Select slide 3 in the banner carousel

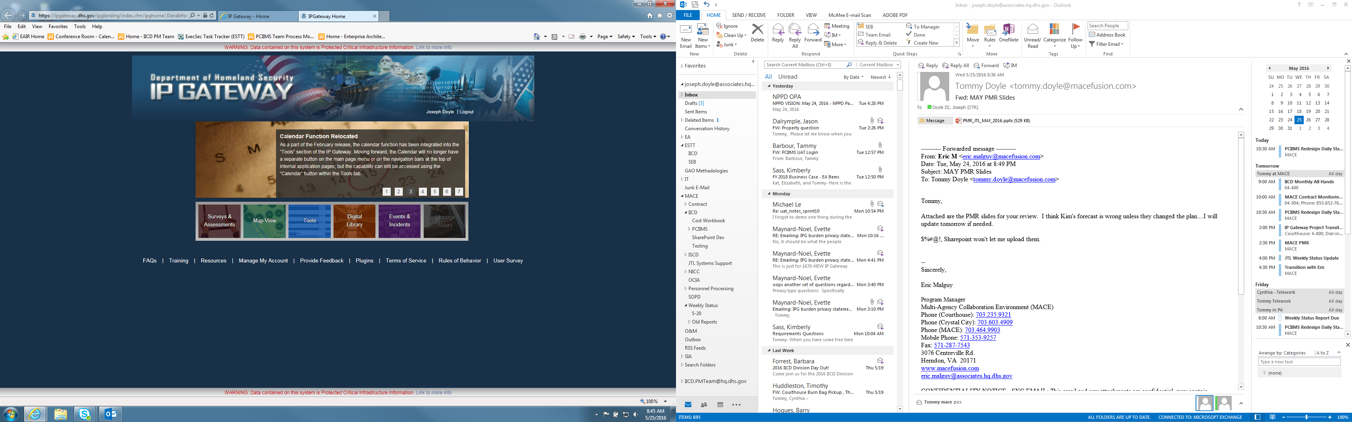click(410, 192)
